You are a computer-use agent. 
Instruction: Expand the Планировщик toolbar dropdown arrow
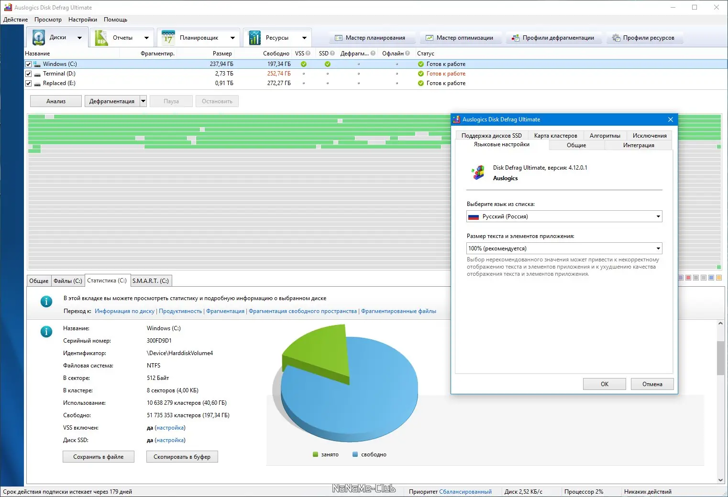232,38
